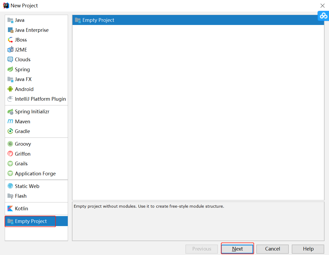Click the Grails green icon
Image resolution: width=329 pixels, height=255 pixels.
pos(10,164)
